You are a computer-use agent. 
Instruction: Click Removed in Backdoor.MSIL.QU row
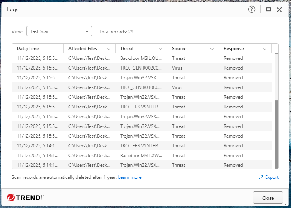tap(233, 58)
